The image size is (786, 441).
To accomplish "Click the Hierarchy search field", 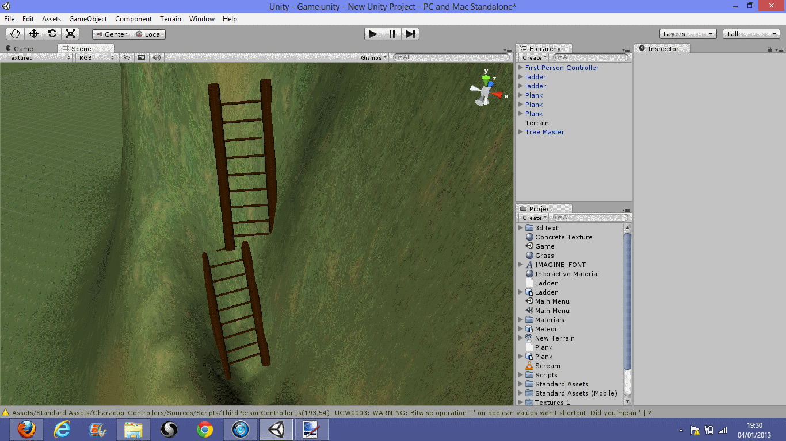I will [x=590, y=57].
